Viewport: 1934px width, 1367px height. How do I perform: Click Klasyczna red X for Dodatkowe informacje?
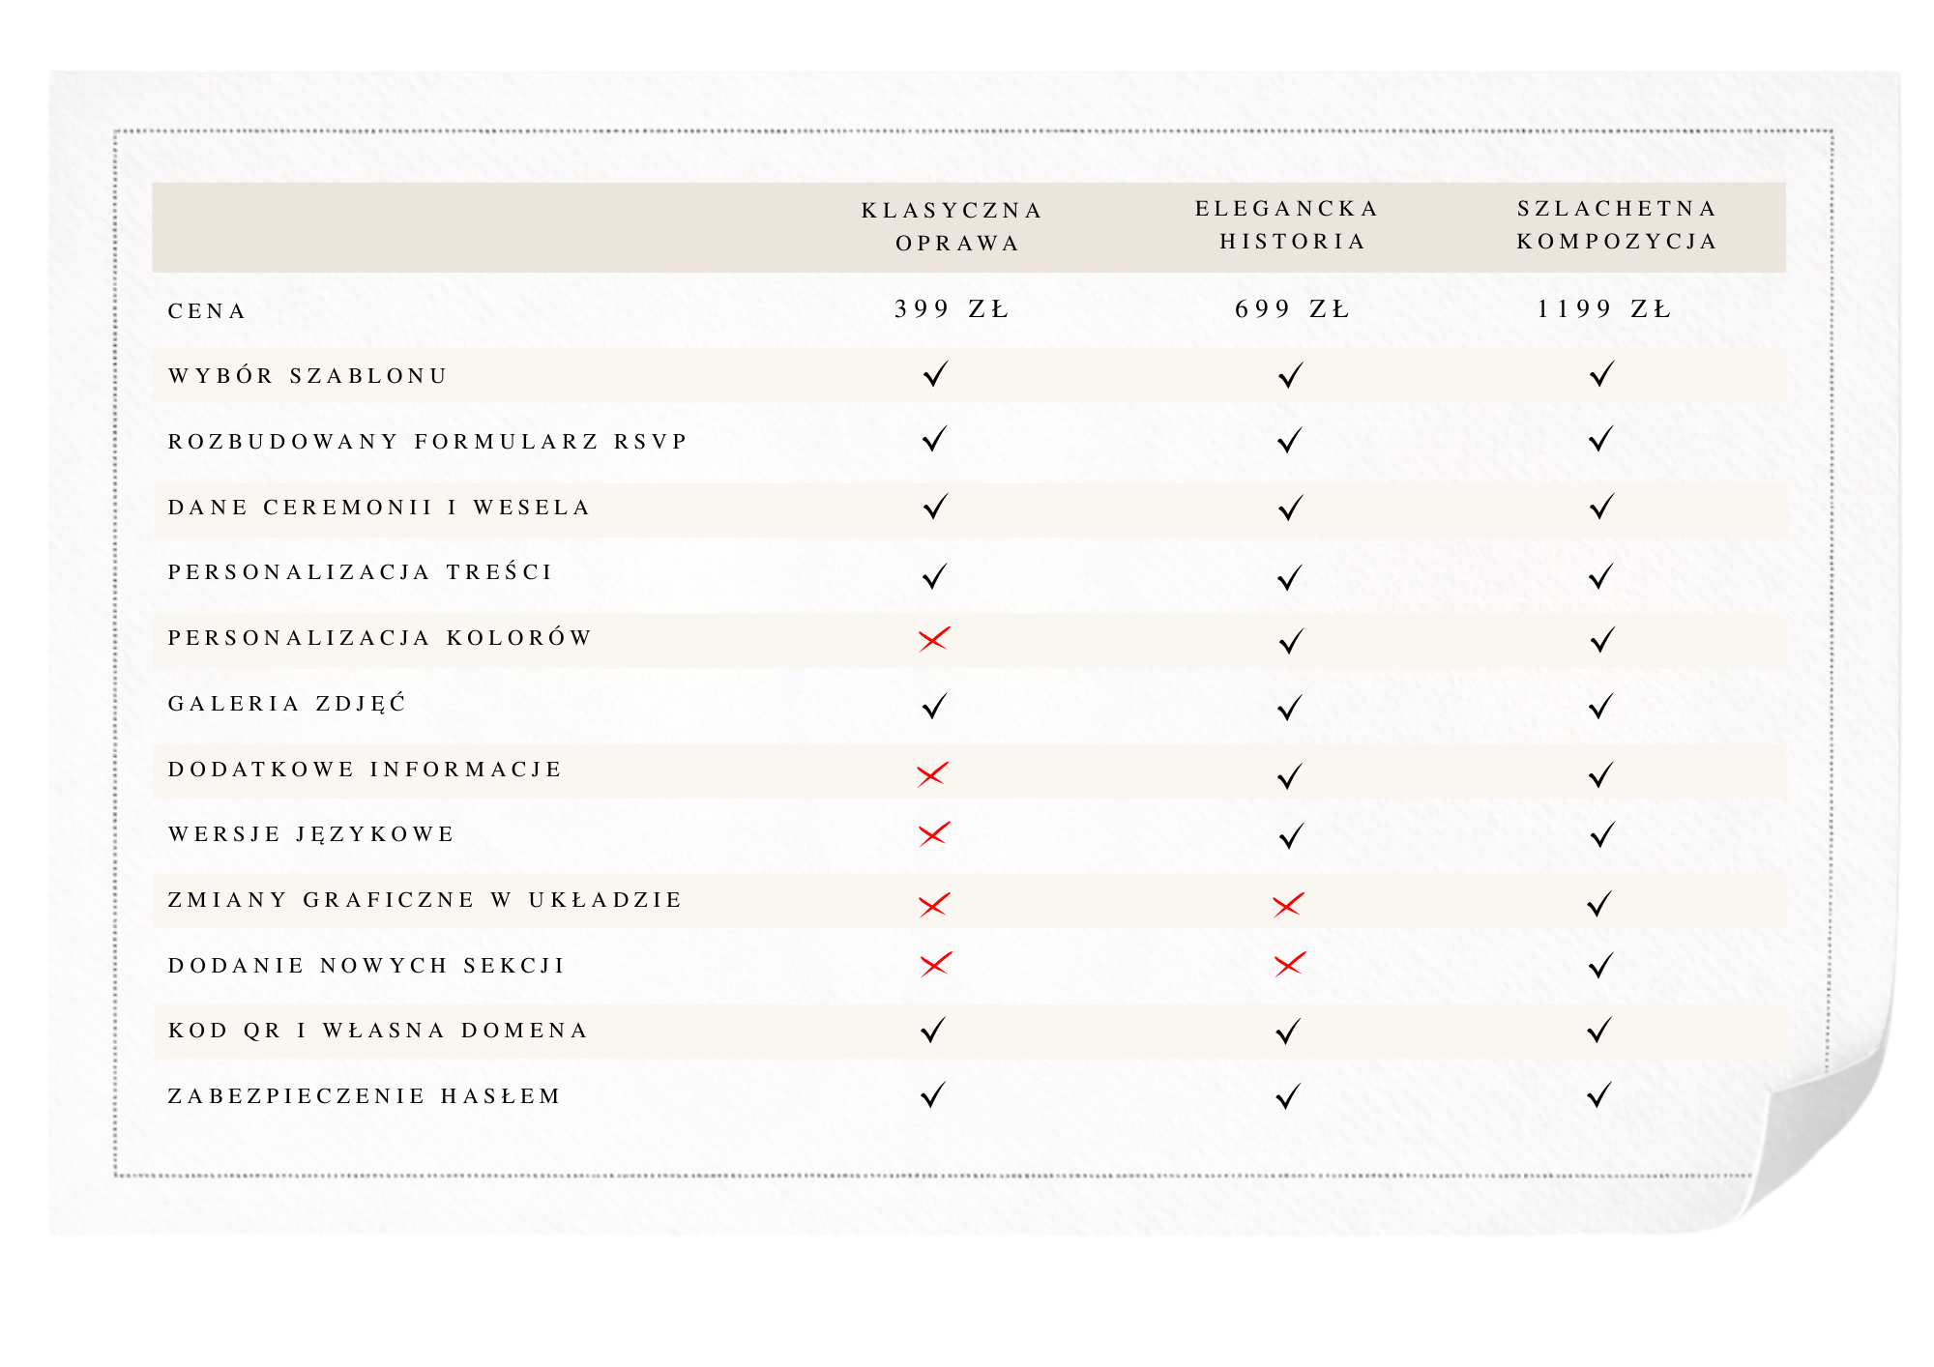tap(932, 774)
